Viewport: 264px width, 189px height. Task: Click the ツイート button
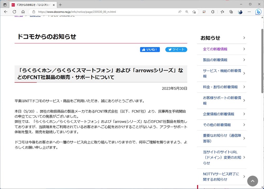(x=176, y=49)
